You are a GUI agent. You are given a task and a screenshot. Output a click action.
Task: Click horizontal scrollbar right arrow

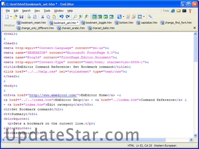191,140
